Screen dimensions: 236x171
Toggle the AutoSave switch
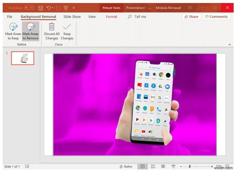point(29,8)
